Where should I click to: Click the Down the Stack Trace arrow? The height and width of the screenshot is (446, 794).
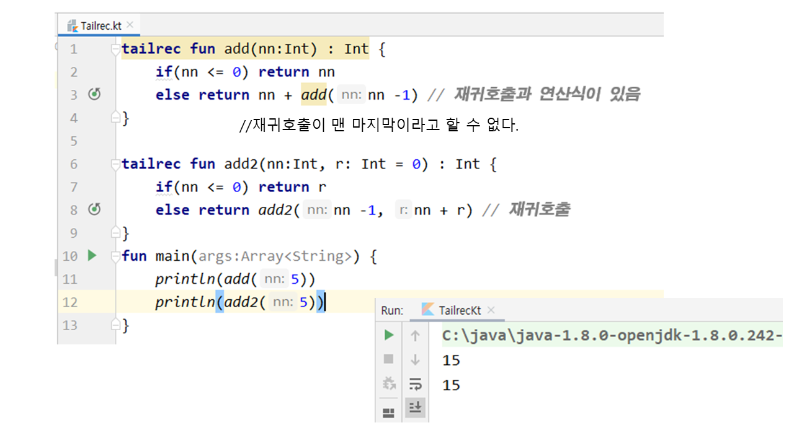[416, 359]
